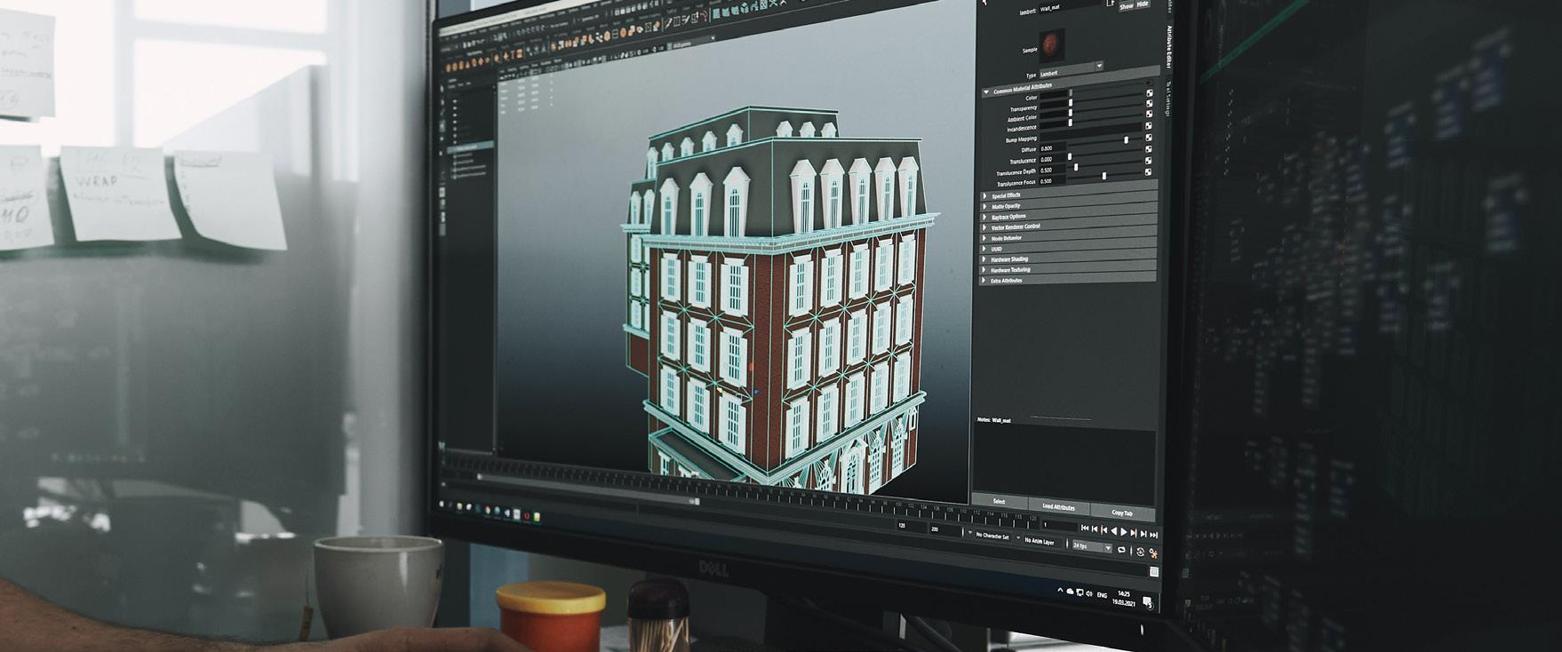Open Windows Start menu on the taskbar
The width and height of the screenshot is (1562, 652).
(x=442, y=504)
